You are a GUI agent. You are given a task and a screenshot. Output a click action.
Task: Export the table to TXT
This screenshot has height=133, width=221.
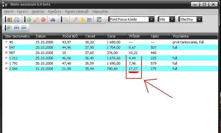click(23, 28)
